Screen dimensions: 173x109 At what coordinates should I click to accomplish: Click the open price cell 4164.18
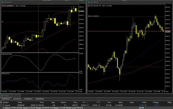75,105
